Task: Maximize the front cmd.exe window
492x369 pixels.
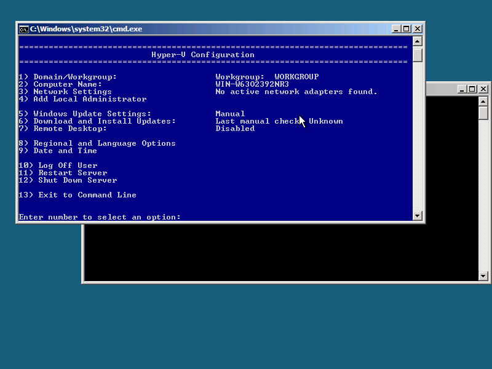Action: tap(407, 29)
